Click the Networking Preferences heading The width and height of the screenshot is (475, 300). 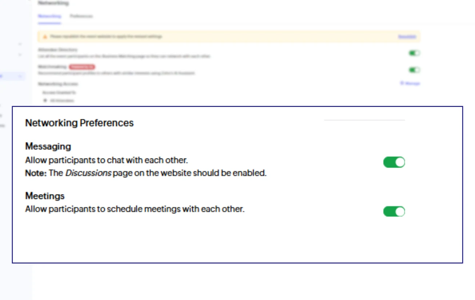(79, 123)
